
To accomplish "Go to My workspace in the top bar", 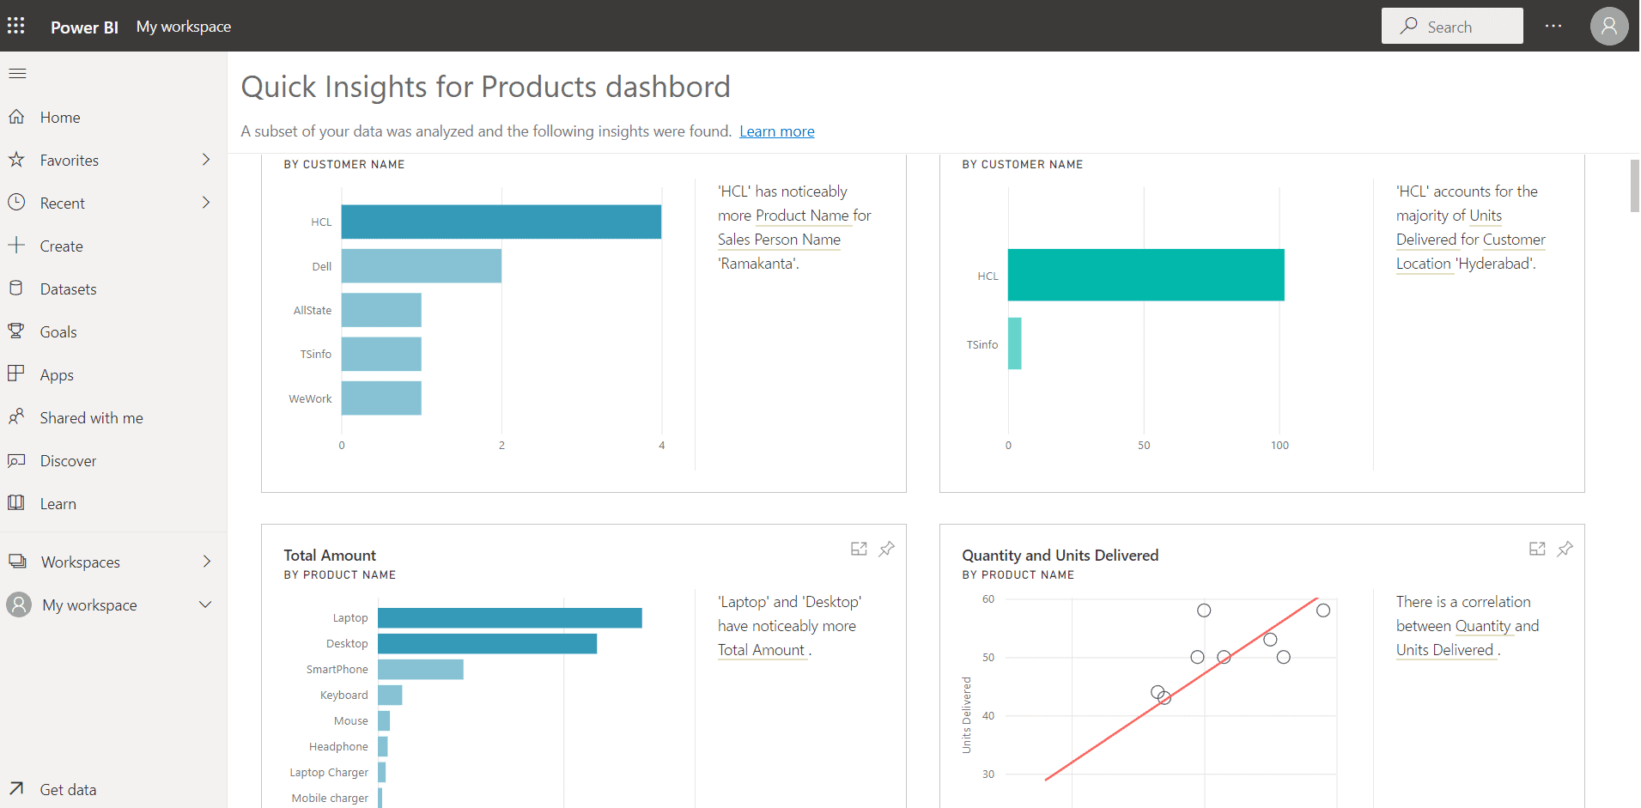I will [x=183, y=27].
